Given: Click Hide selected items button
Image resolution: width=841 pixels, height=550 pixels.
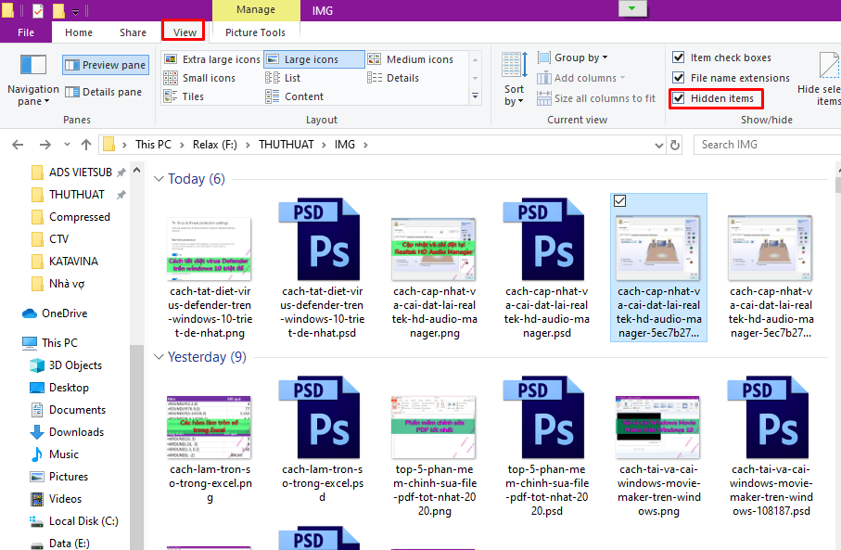Looking at the screenshot, I should point(821,80).
